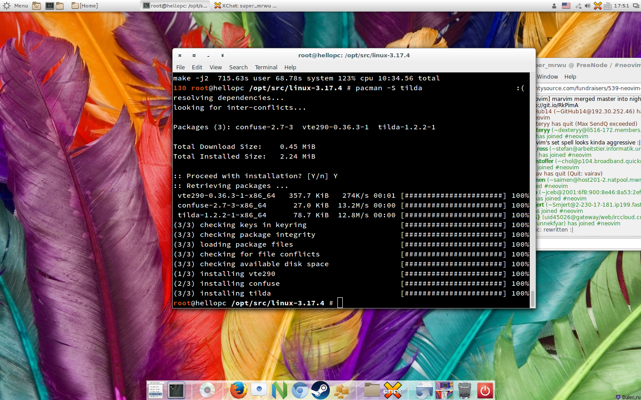This screenshot has width=641, height=400.
Task: Click the XChat title bar showing FreeNode / #neovim
Action: pyautogui.click(x=588, y=65)
